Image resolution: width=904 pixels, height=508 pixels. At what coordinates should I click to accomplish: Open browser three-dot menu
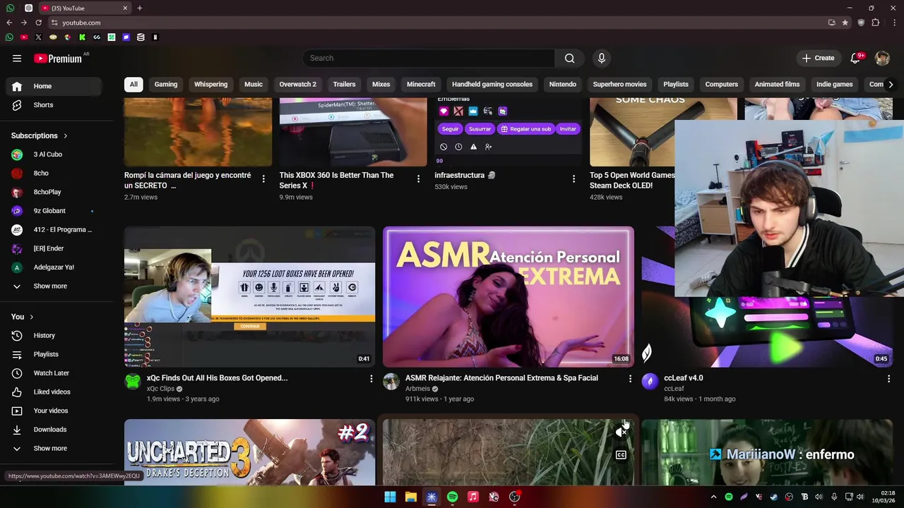(x=894, y=23)
